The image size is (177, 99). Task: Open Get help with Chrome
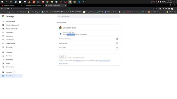click(x=88, y=39)
